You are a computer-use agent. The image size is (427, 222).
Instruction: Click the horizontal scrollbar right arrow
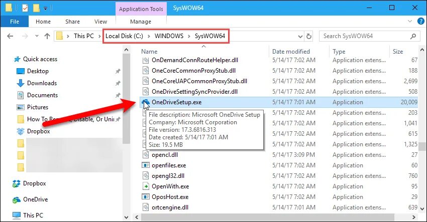tap(414, 217)
